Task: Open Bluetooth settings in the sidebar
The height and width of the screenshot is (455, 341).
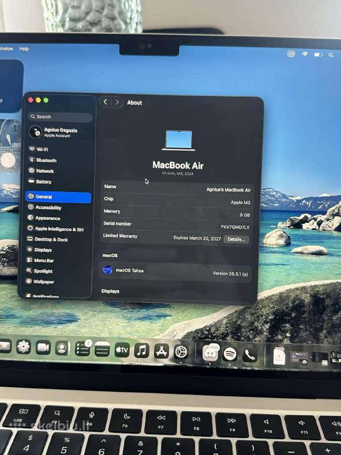Action: pyautogui.click(x=42, y=160)
